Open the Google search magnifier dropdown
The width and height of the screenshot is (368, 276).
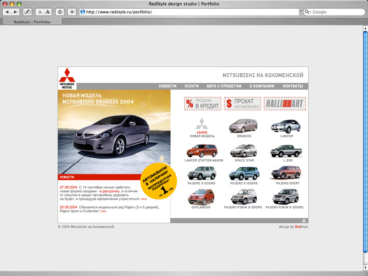(308, 12)
